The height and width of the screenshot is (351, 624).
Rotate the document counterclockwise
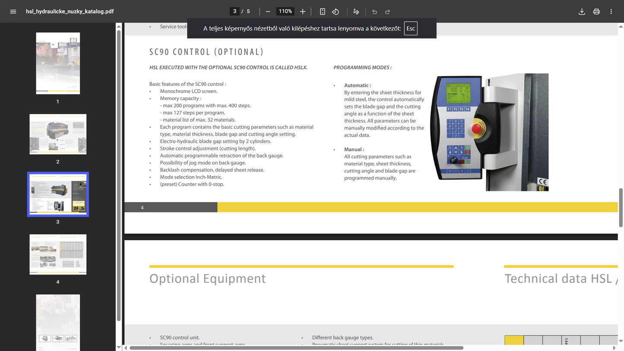336,12
